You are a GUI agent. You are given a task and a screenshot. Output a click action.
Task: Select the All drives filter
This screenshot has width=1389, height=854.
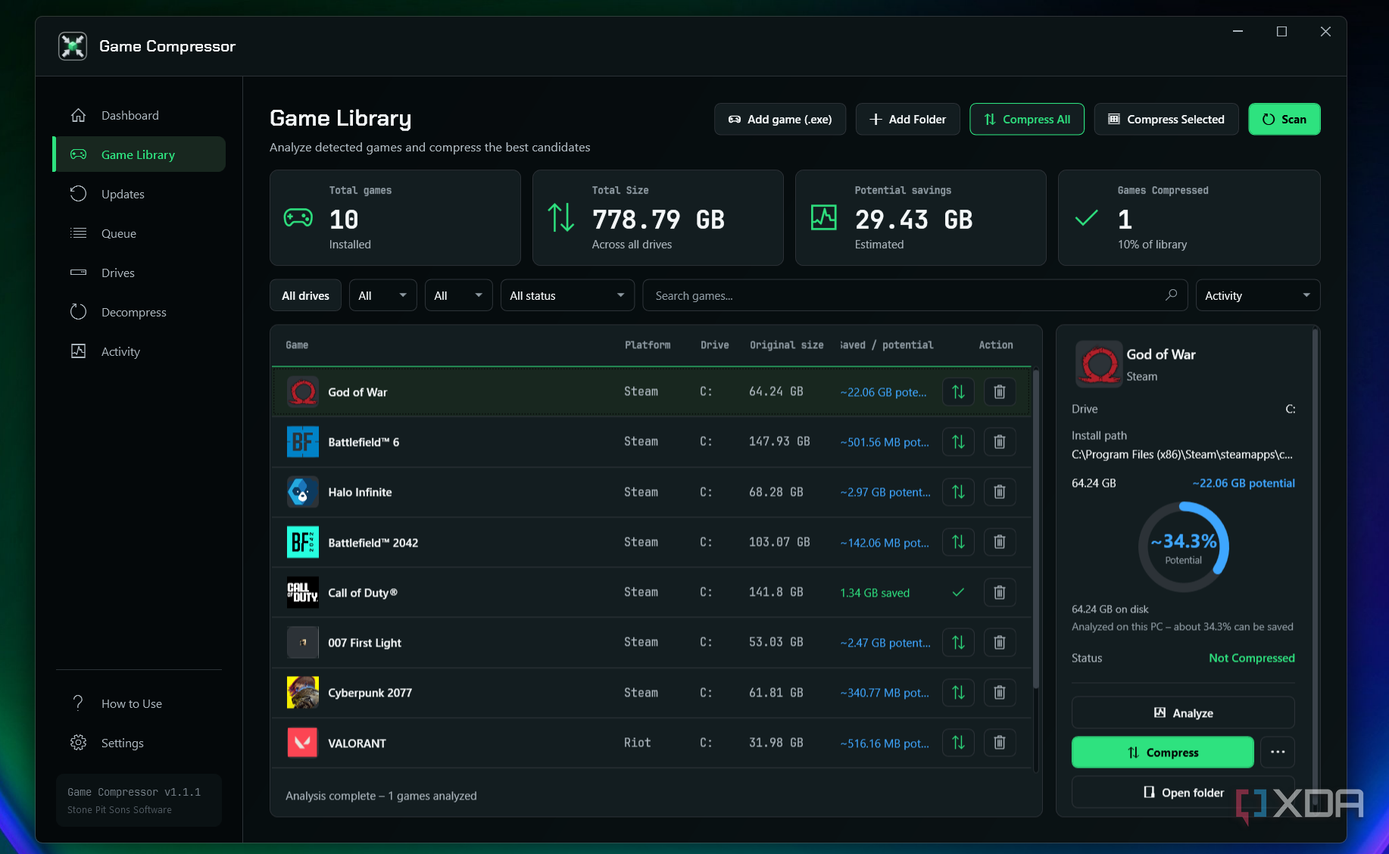coord(305,295)
